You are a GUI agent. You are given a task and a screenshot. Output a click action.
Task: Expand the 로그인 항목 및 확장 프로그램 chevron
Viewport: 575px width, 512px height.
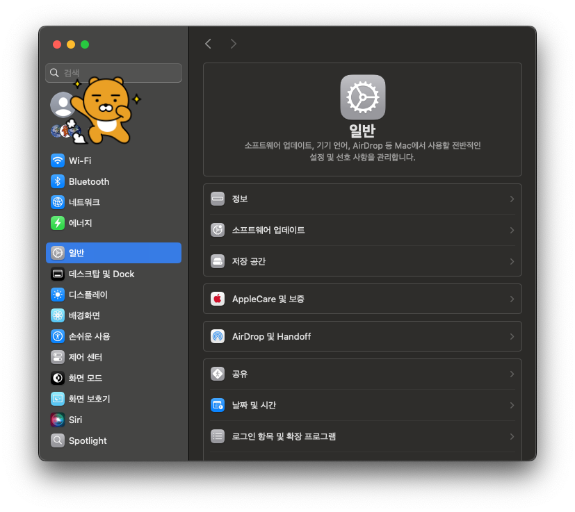(512, 436)
